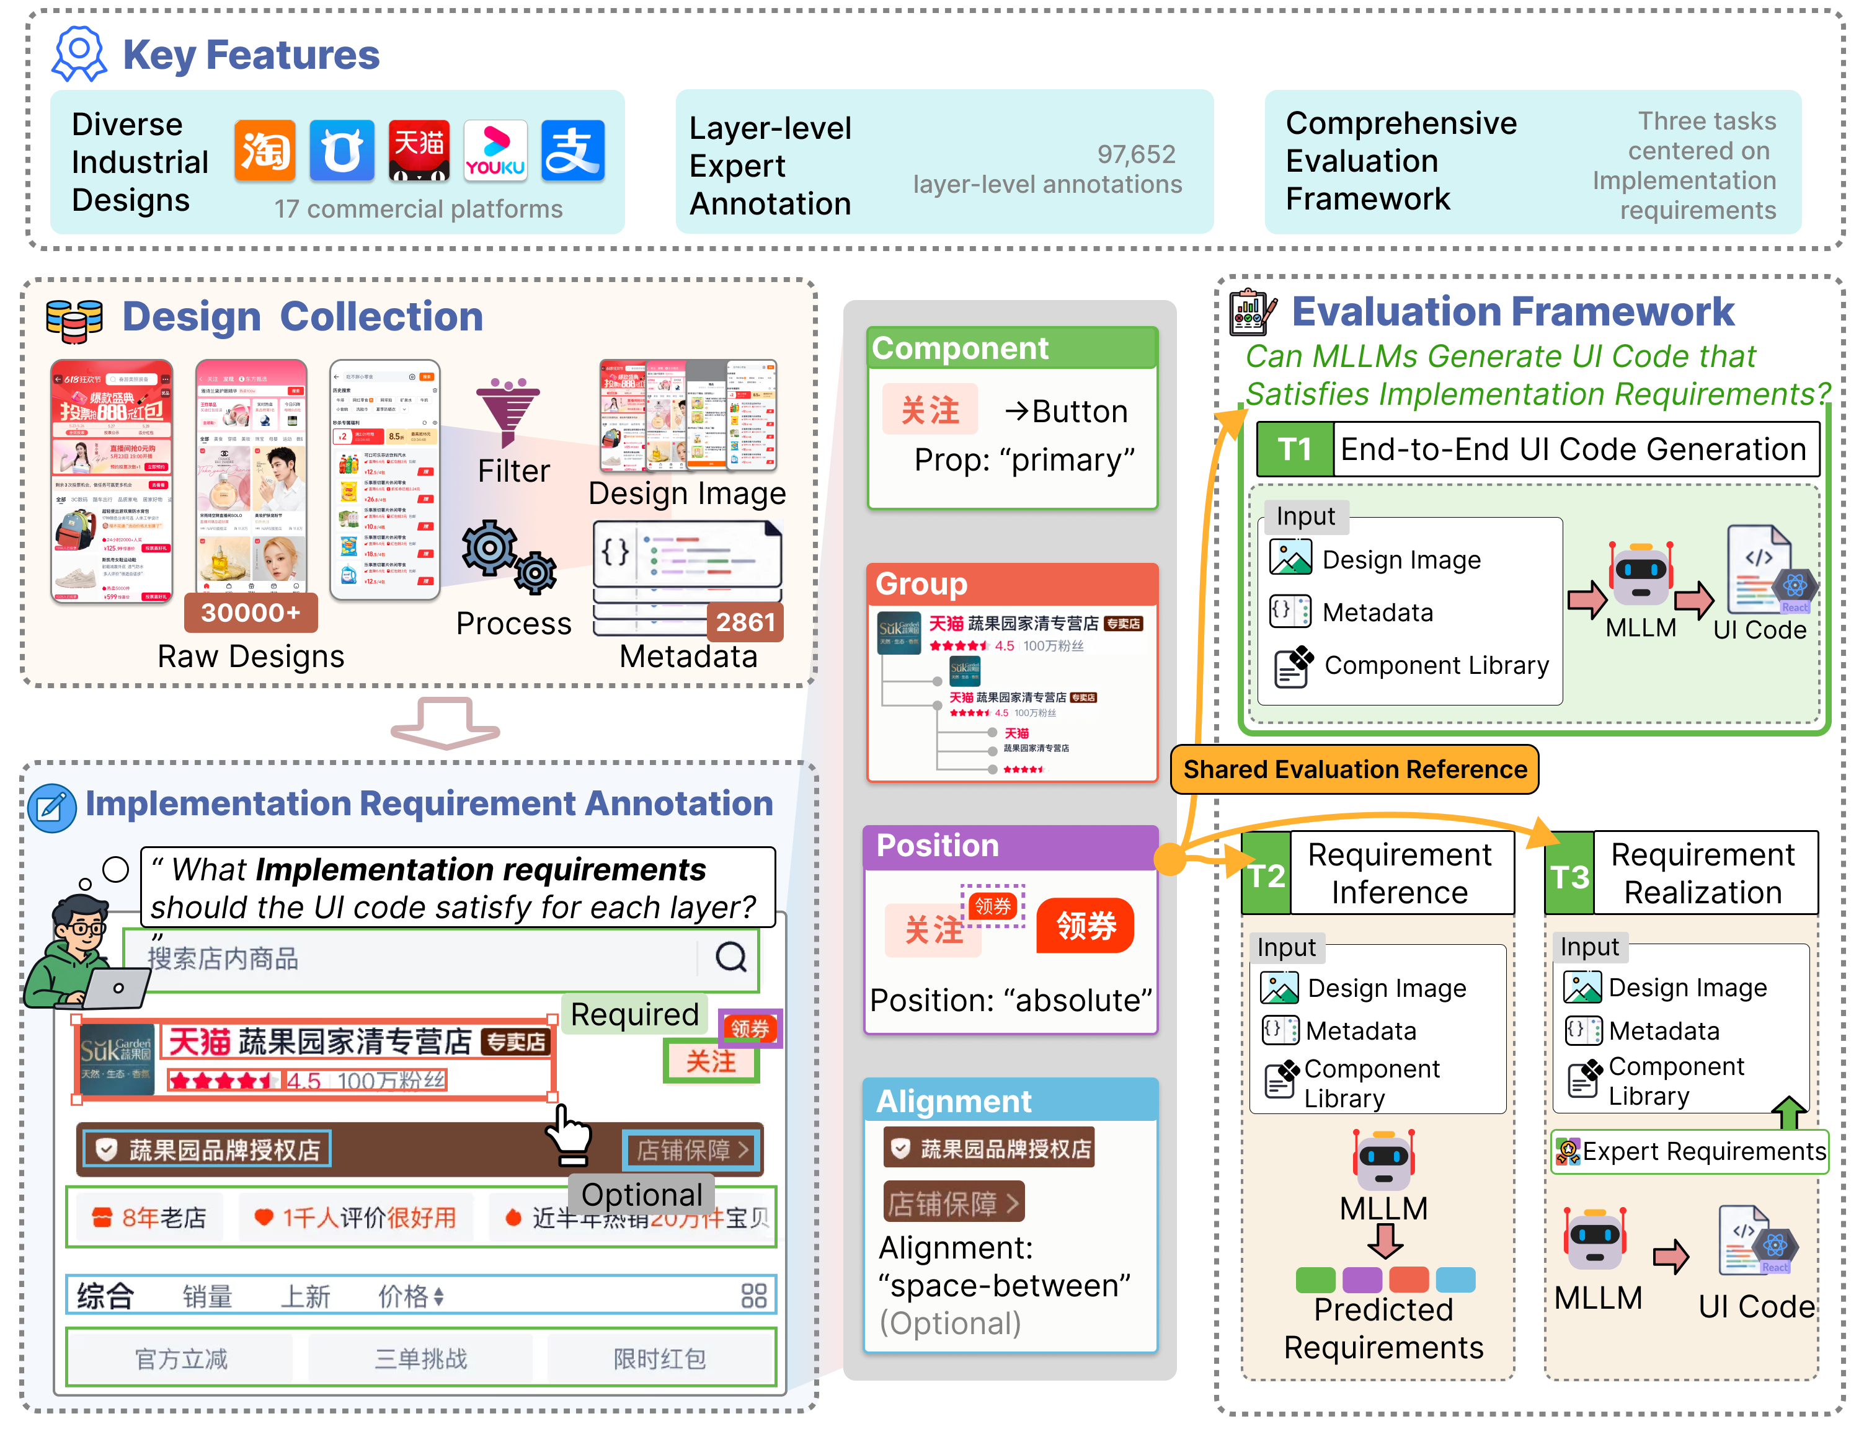
Task: Click the blue Alipay app icon
Action: tap(573, 151)
